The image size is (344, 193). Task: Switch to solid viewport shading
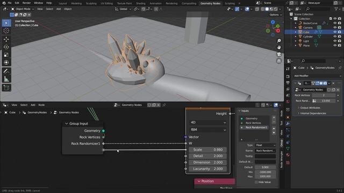267,9
